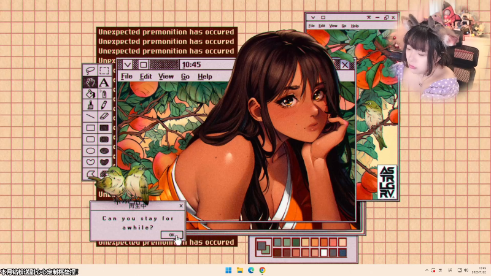Click OK in the "Can you stay" dialog
This screenshot has height=276, width=491.
(x=172, y=235)
